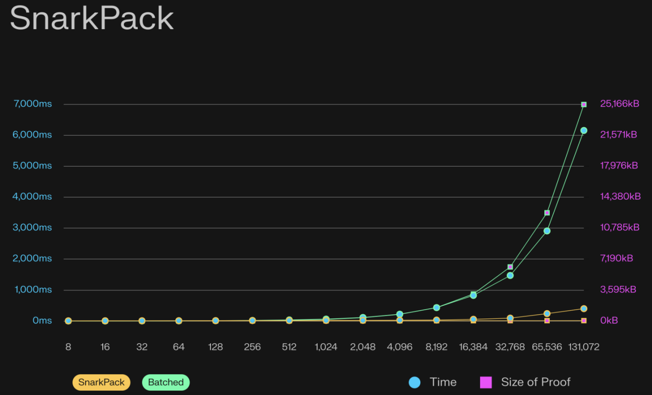Click the 14,380kB right-axis label
This screenshot has width=652, height=395.
point(620,197)
